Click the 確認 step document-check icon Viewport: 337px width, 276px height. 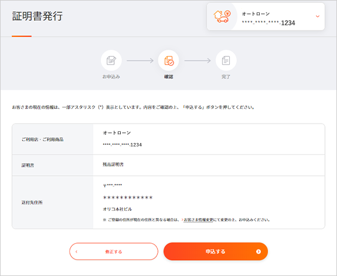coord(169,60)
